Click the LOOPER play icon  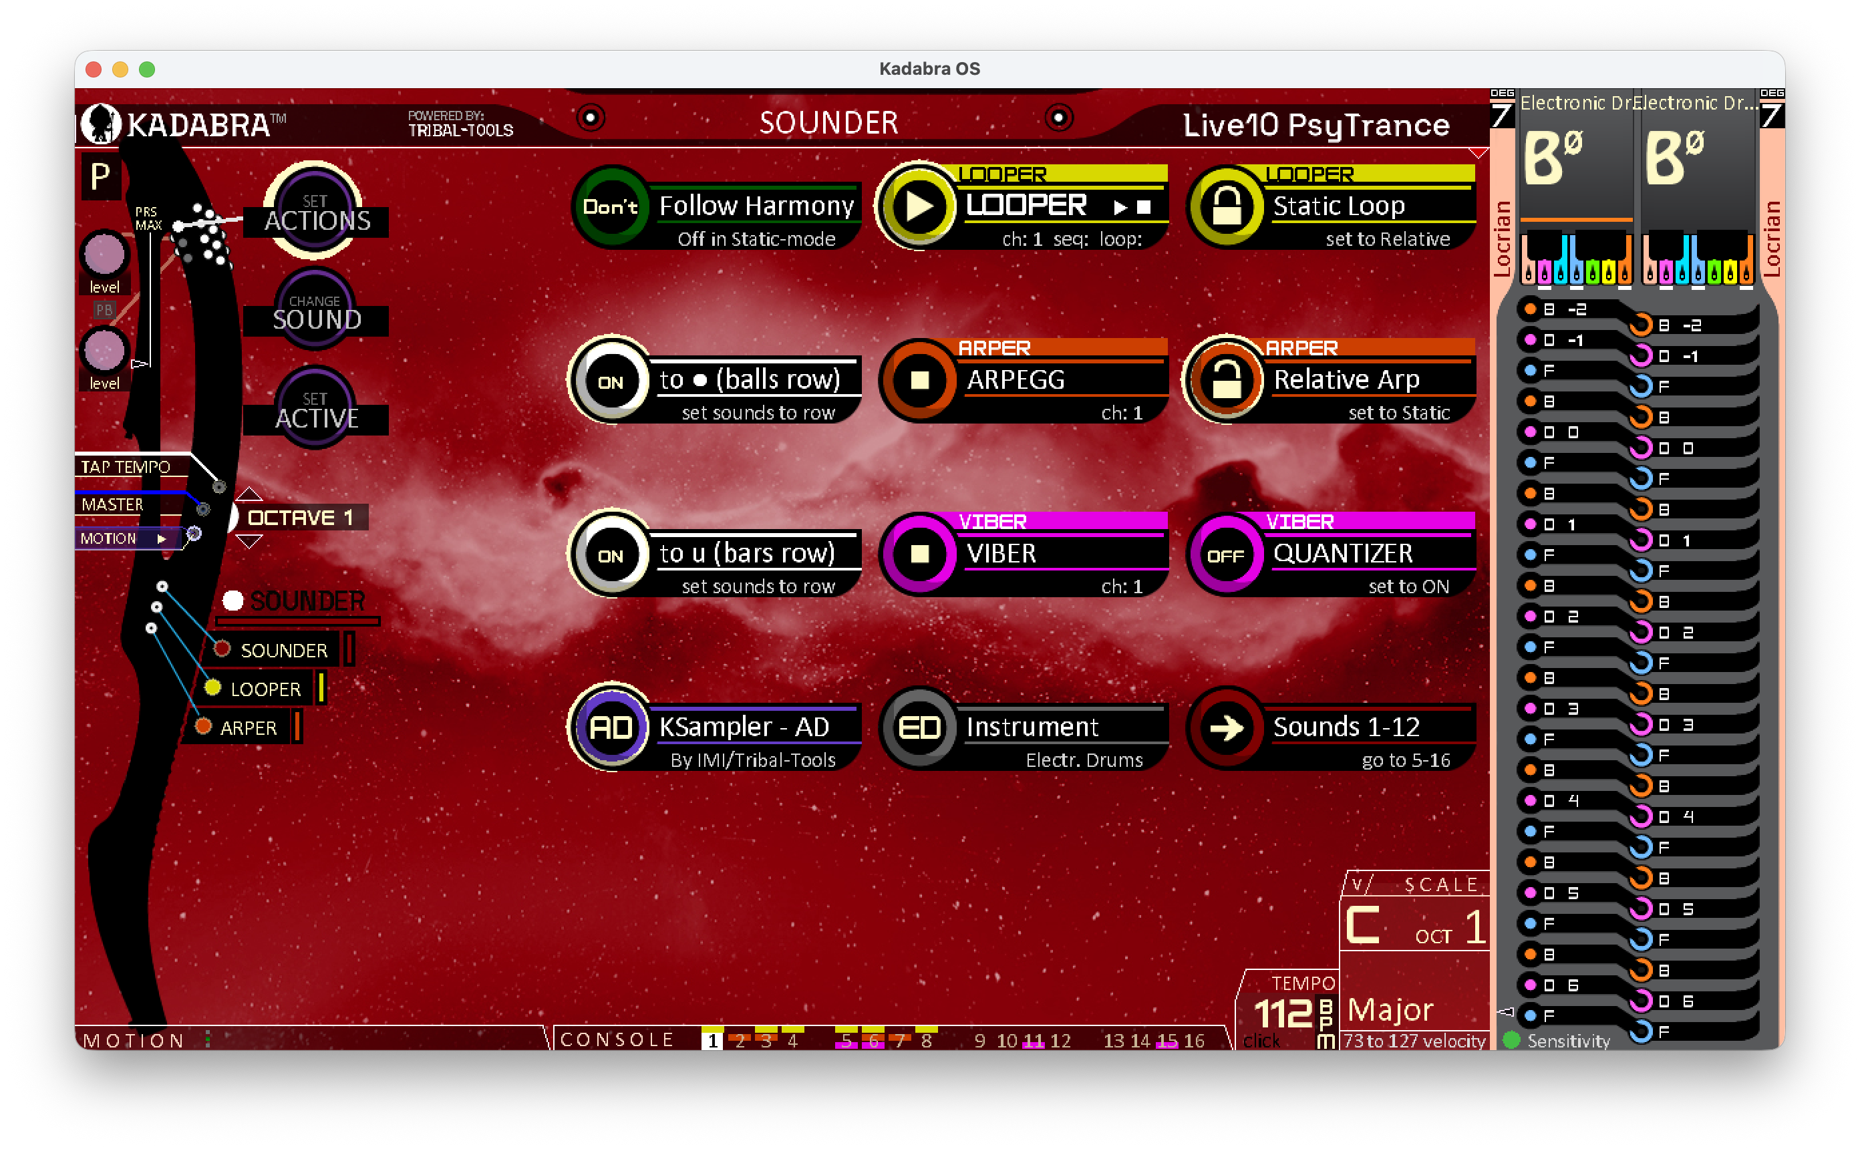[919, 206]
